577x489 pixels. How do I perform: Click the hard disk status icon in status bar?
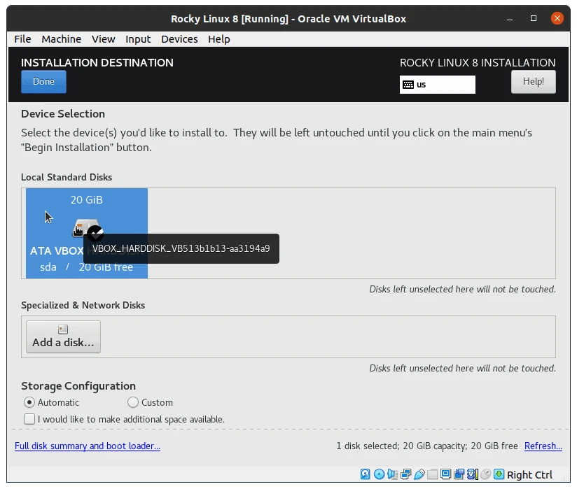pyautogui.click(x=365, y=474)
